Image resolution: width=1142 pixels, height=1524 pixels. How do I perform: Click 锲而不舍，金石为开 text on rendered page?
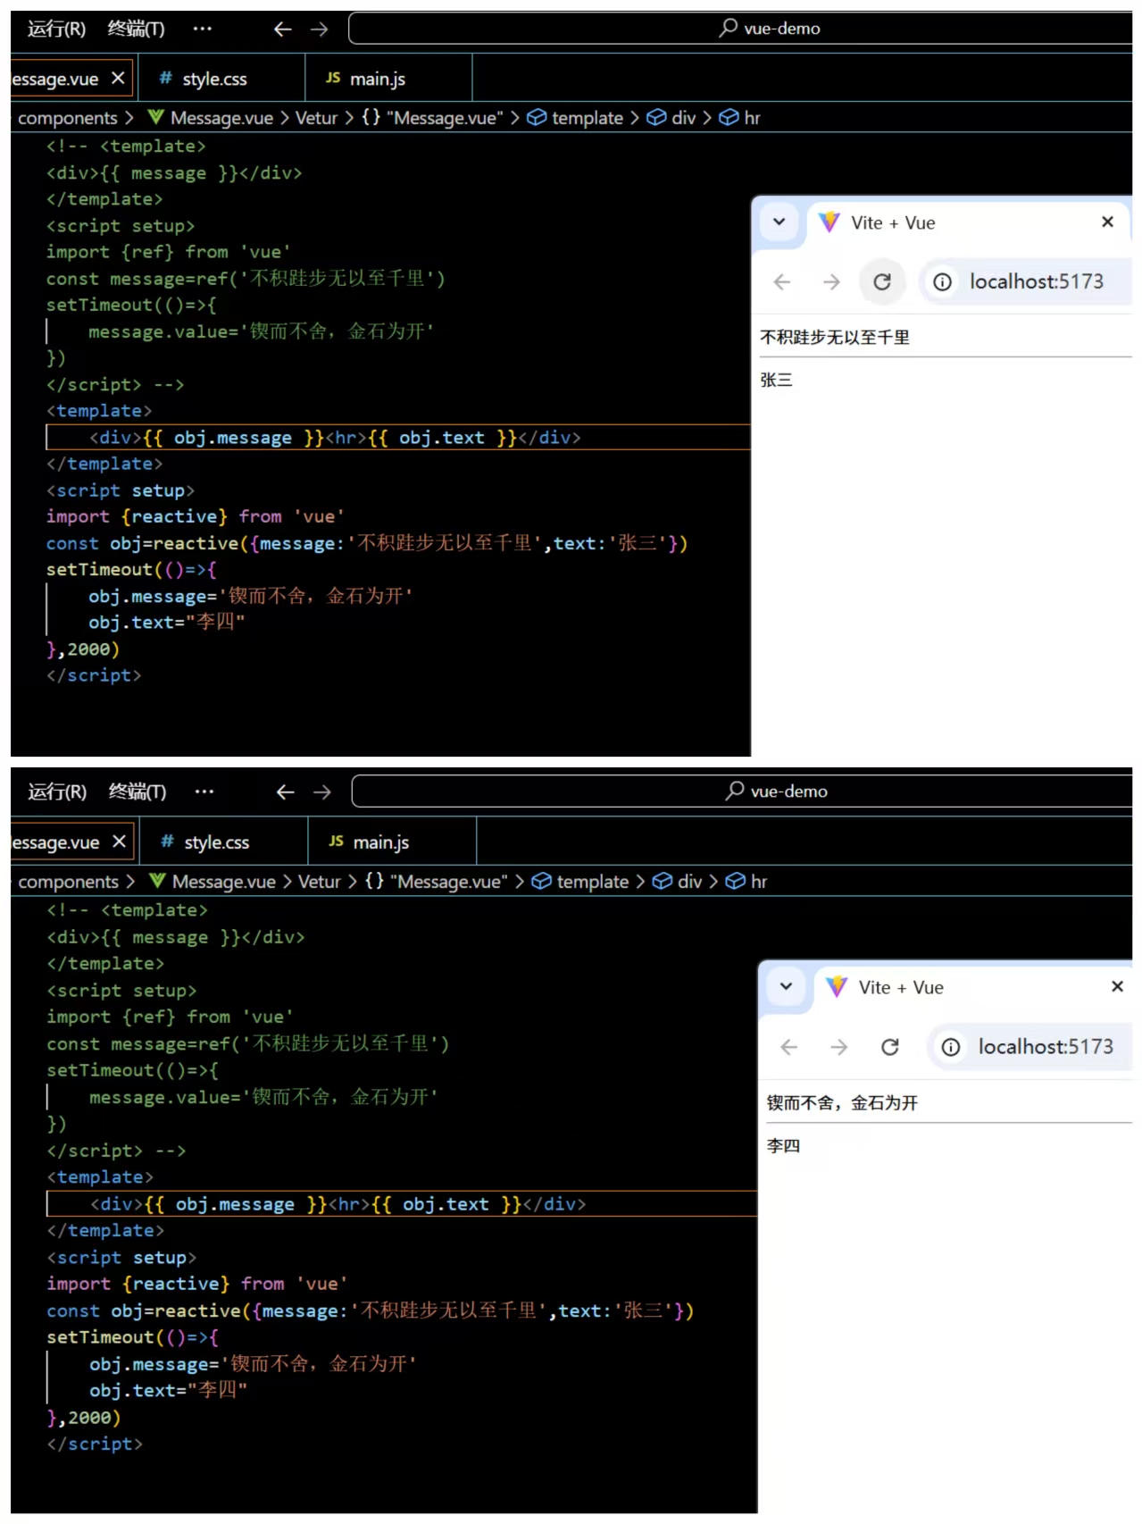tap(842, 1103)
